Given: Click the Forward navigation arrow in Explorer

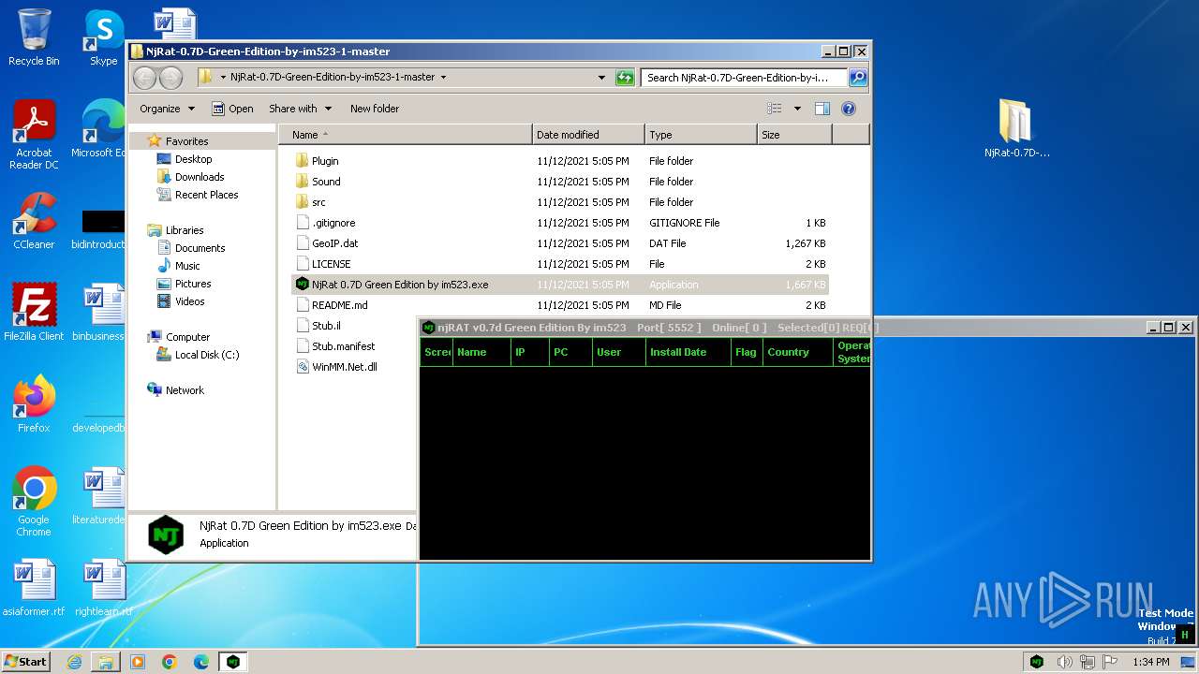Looking at the screenshot, I should [x=170, y=78].
